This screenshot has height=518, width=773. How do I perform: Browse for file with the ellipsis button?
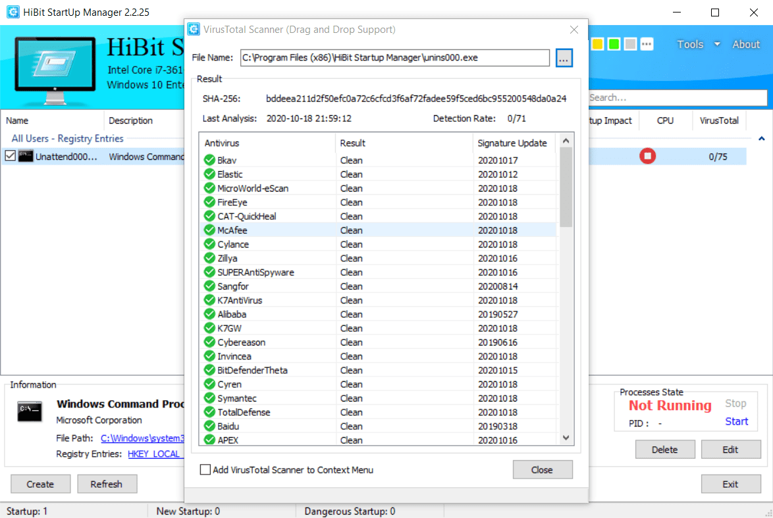[564, 58]
